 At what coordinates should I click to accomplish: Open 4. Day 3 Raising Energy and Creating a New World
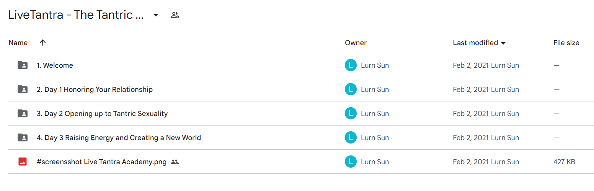point(119,138)
